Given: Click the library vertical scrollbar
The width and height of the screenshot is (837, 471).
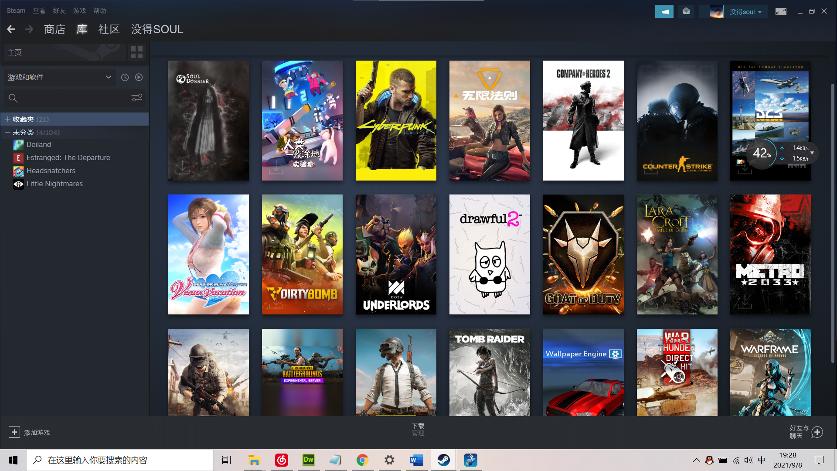Looking at the screenshot, I should pyautogui.click(x=832, y=222).
